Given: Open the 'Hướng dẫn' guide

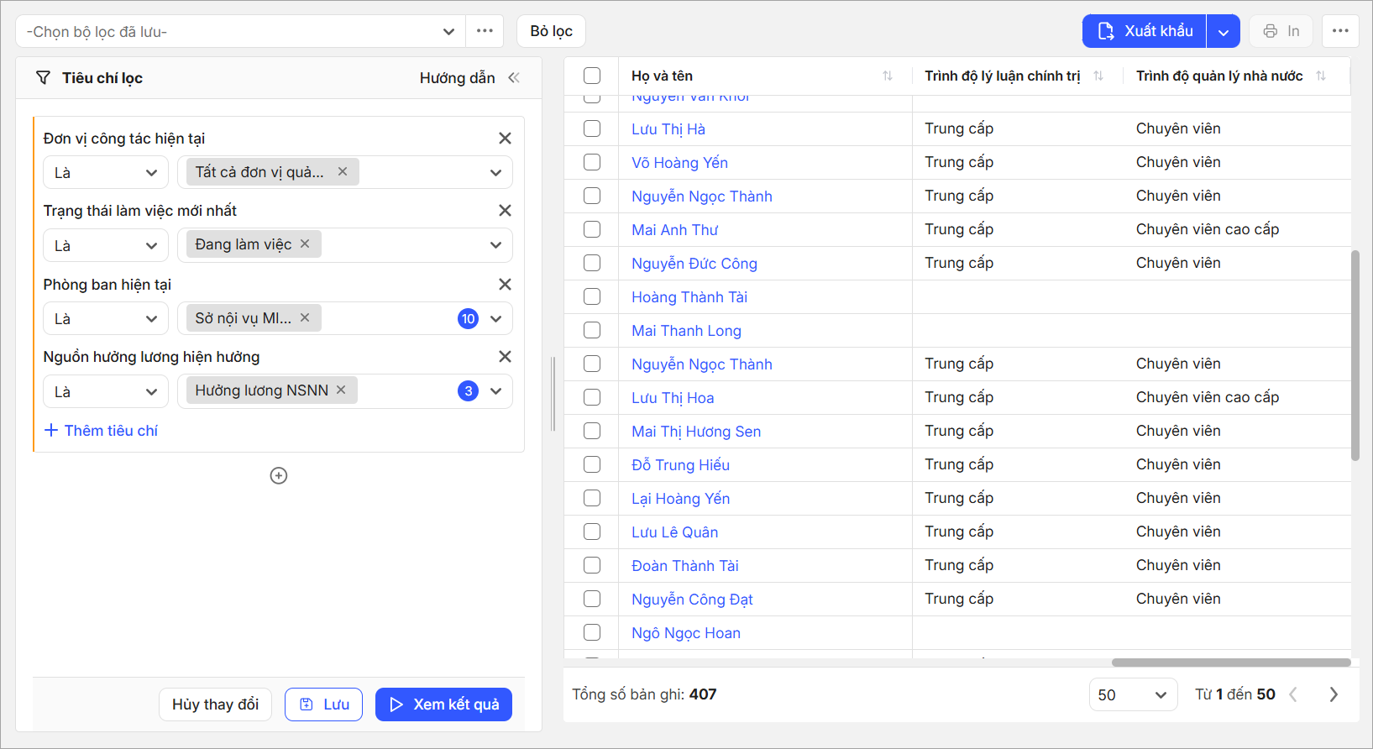Looking at the screenshot, I should point(457,78).
